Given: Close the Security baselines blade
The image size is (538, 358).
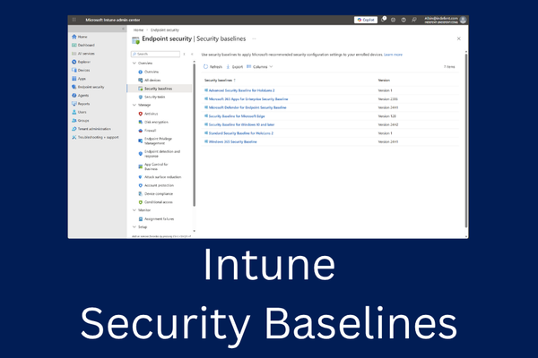Looking at the screenshot, I should click(459, 38).
